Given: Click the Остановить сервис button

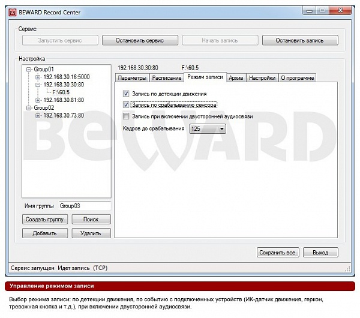Looking at the screenshot, I should pos(140,40).
